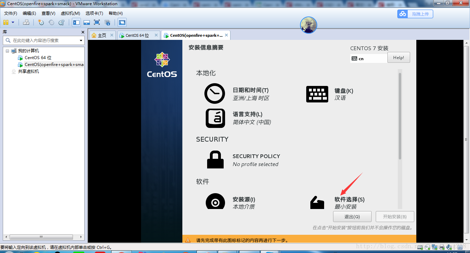Click the 拖拽上传 cloud upload button
Screen dimensions: 470x253
coord(415,14)
